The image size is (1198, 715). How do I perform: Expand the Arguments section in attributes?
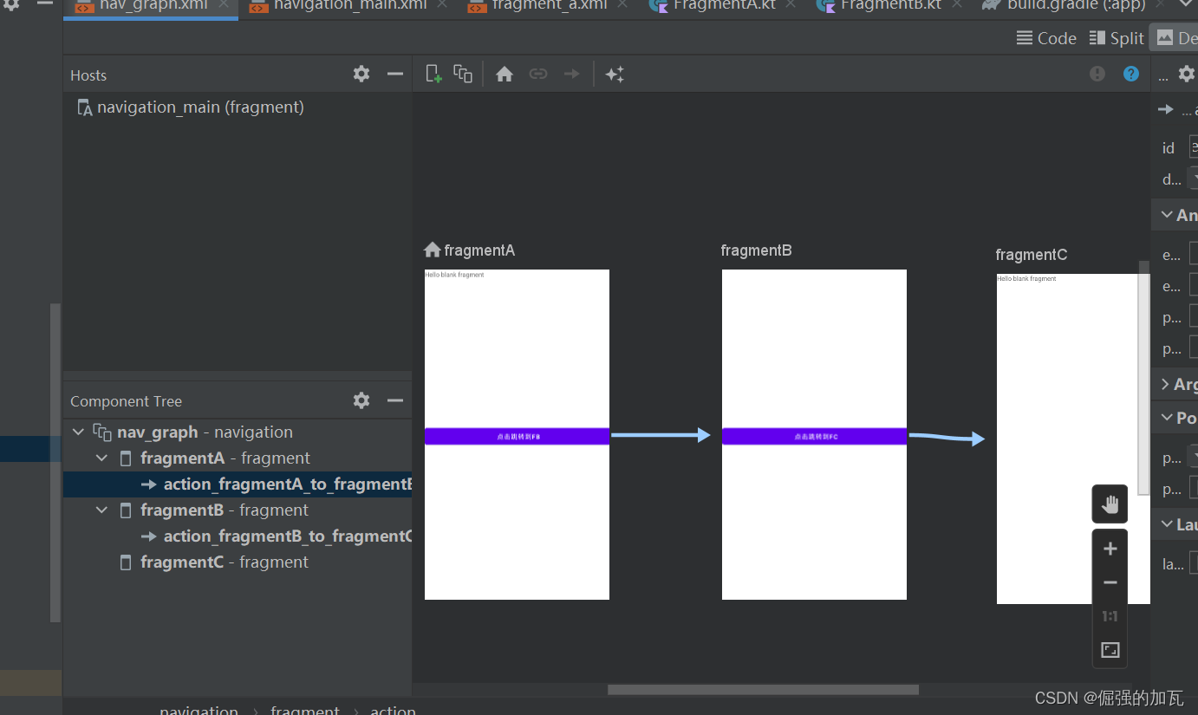click(x=1165, y=384)
